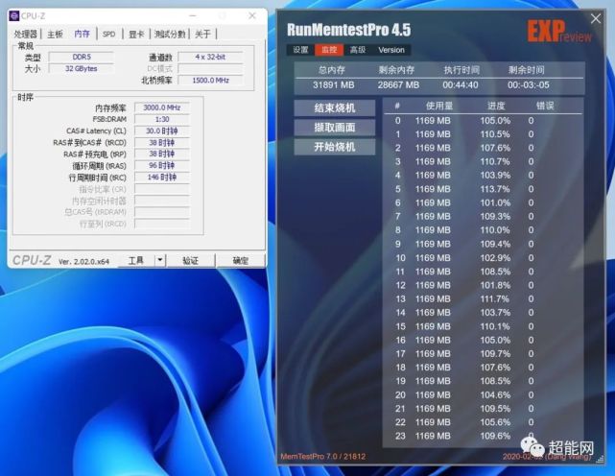615x476 pixels.
Task: Select thread row 12 with 101.8% progress
Action: [484, 285]
